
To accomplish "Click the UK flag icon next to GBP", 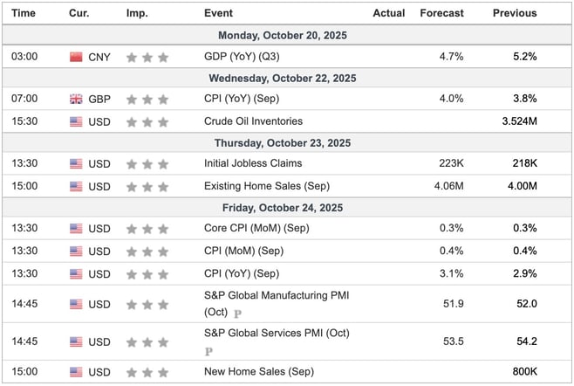I will (x=76, y=100).
